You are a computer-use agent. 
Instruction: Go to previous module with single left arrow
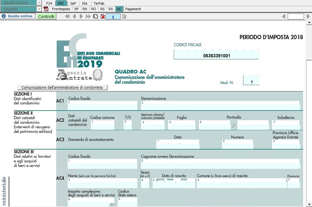point(74,16)
